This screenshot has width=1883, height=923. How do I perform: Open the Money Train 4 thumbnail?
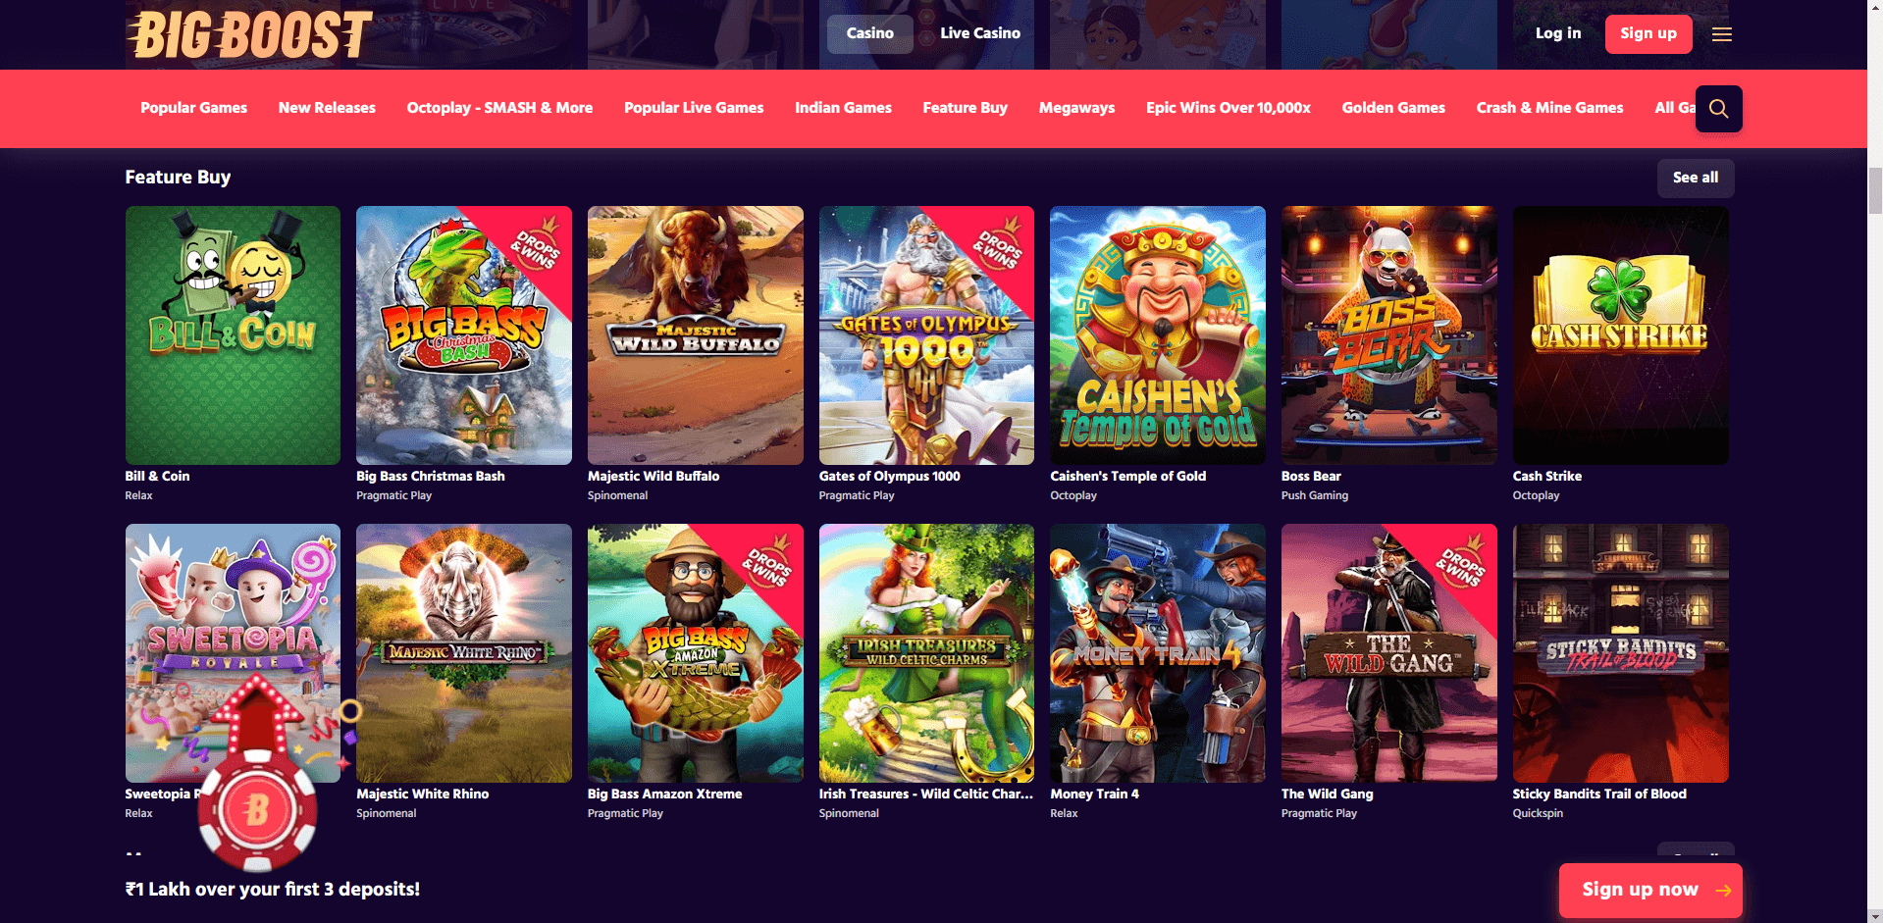(x=1158, y=653)
